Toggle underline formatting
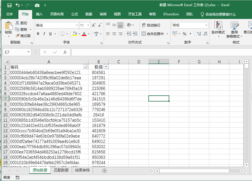The width and height of the screenshot is (252, 181). click(x=51, y=34)
